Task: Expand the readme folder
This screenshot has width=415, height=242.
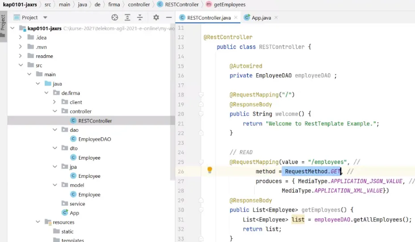Action: pyautogui.click(x=21, y=56)
